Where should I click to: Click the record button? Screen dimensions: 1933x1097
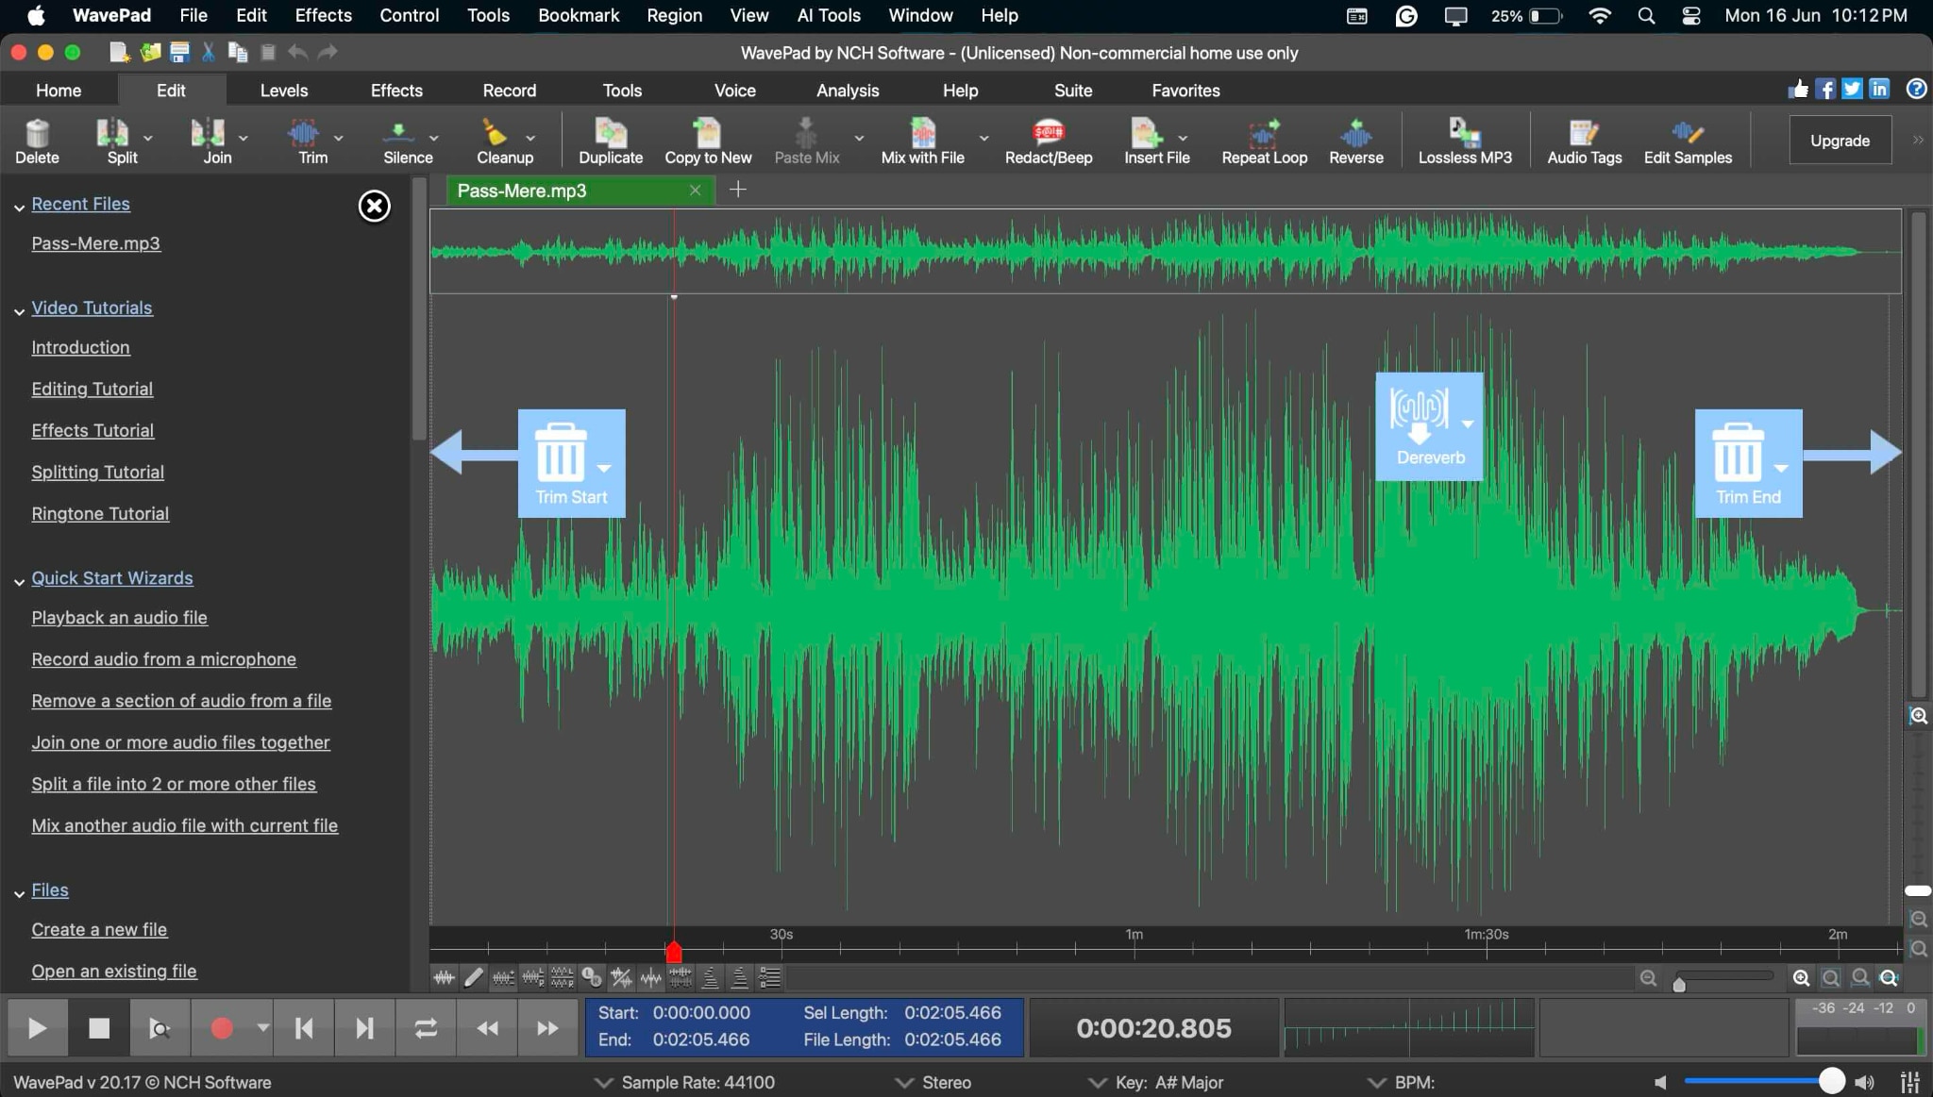tap(222, 1028)
